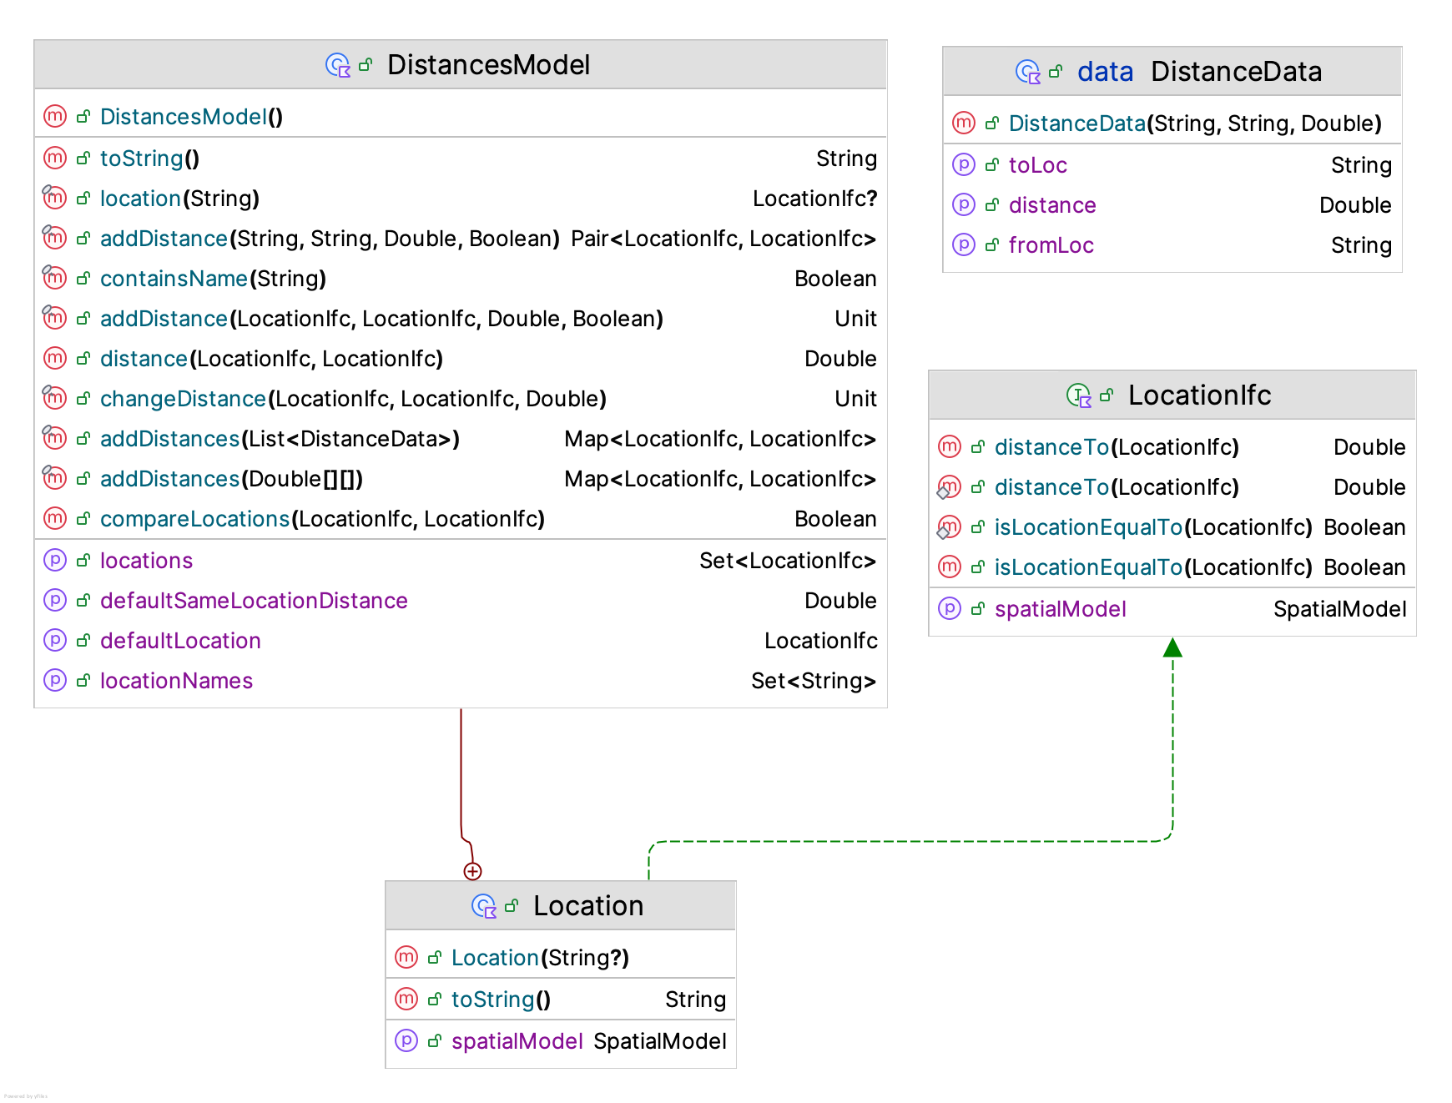Screen dimensions: 1452x1103
Task: Click property icon beside defaultLocation
Action: point(55,640)
